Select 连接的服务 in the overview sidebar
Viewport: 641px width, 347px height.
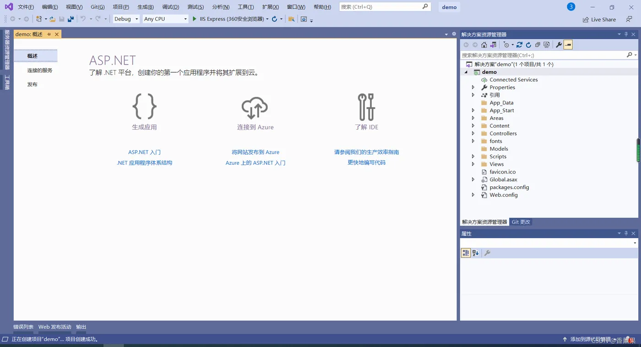40,70
